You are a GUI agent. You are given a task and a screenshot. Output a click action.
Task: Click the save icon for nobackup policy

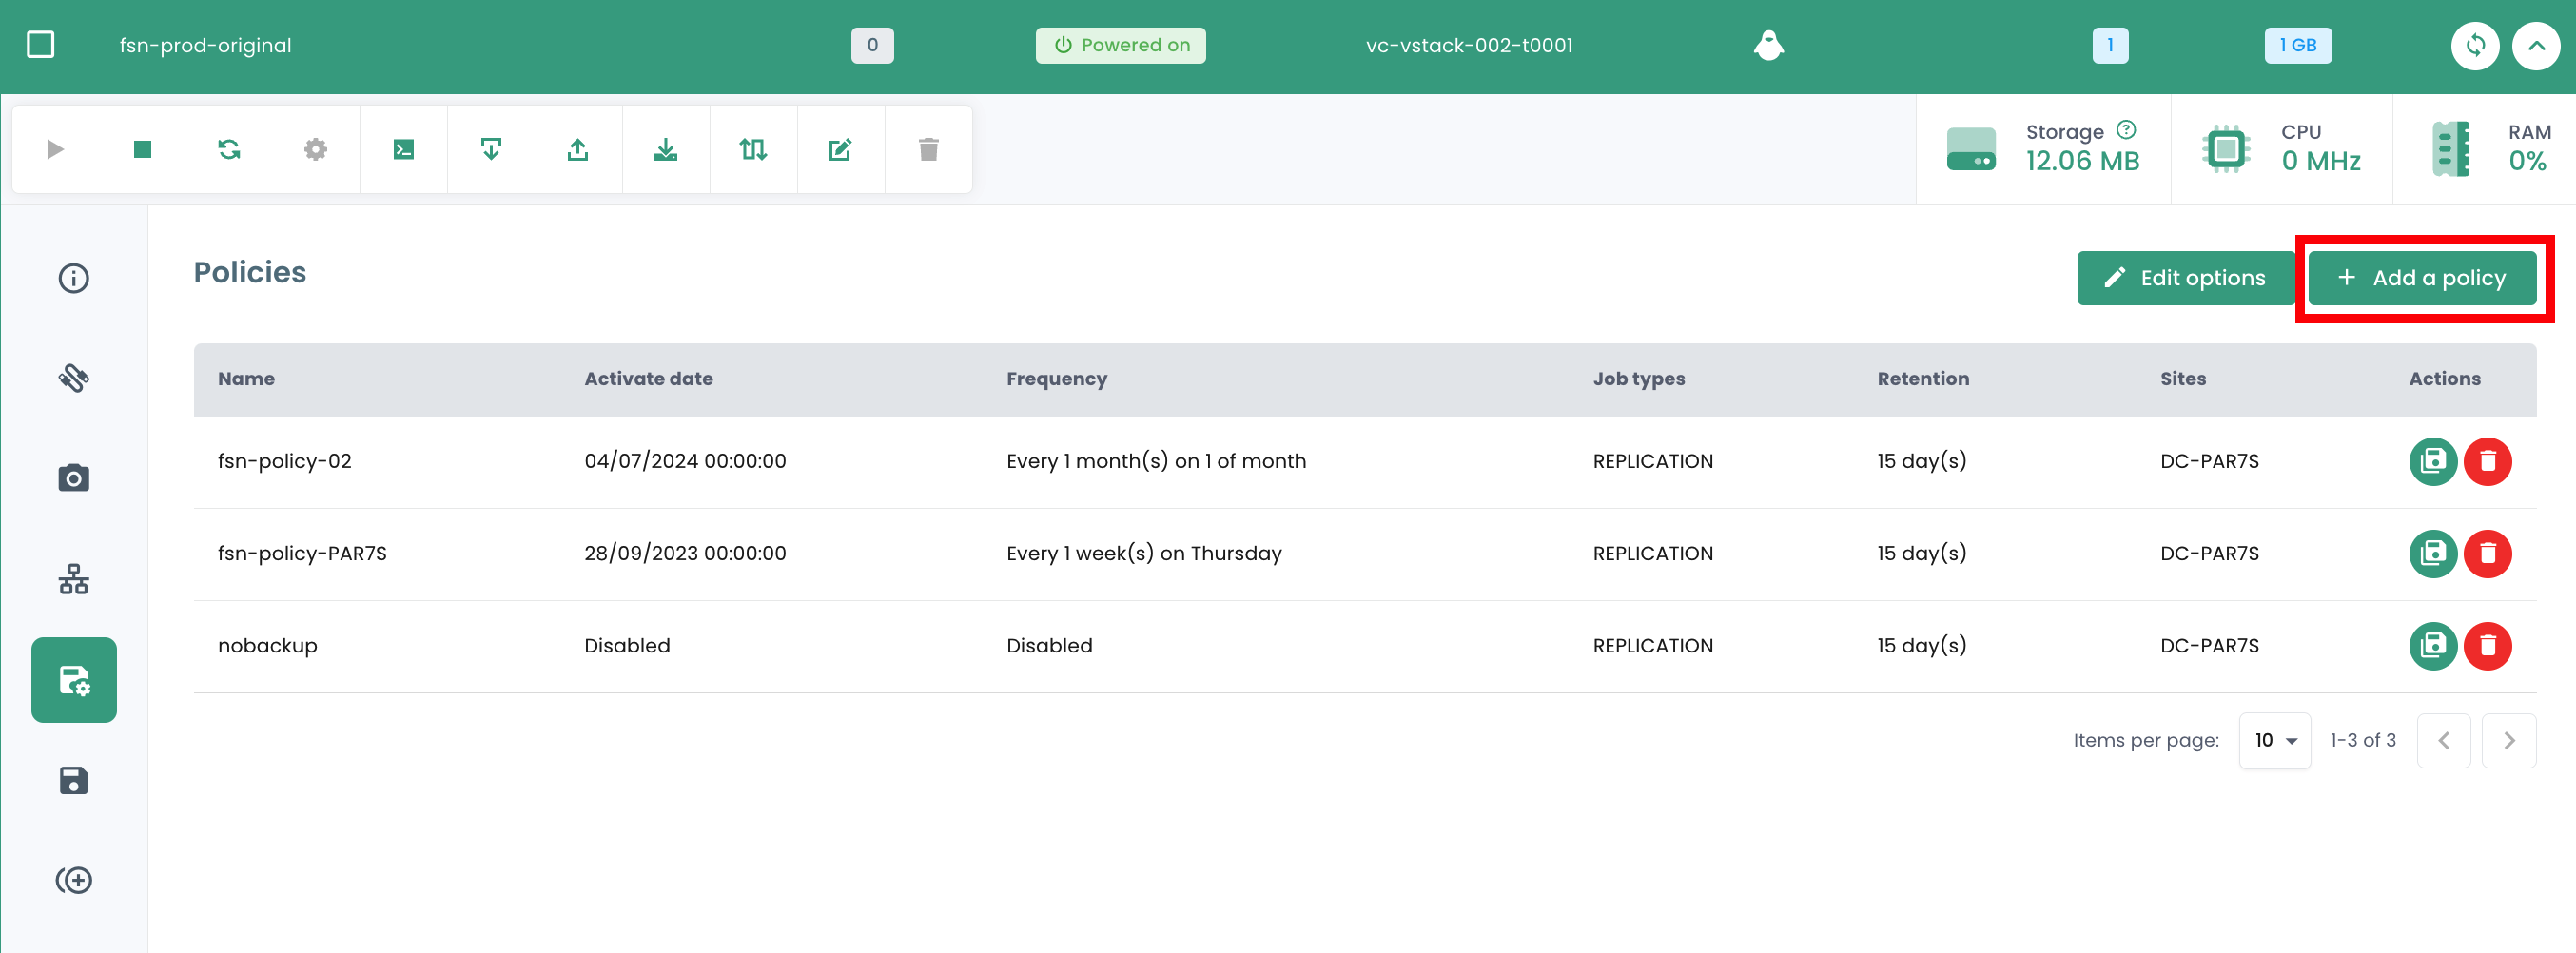[x=2432, y=646]
